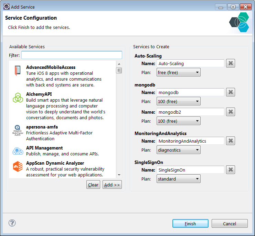Open the SingleSignOn standard plan dropdown
The width and height of the screenshot is (255, 236).
178,179
